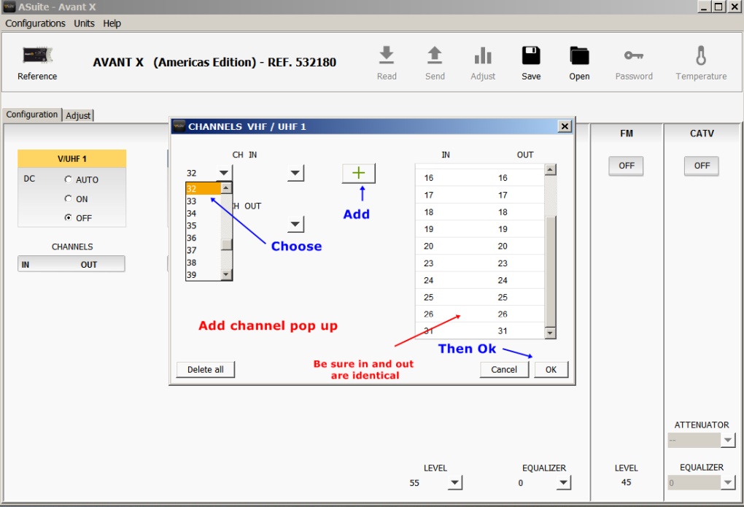Select the ON DC radio button
This screenshot has height=507, width=744.
(69, 198)
